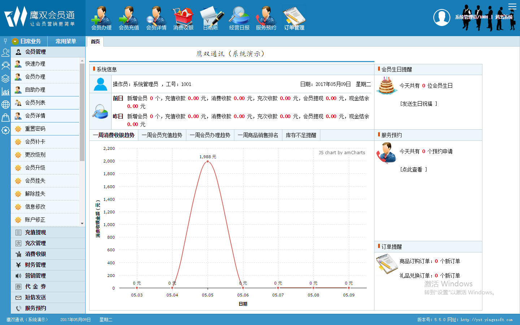Switch to 库存不足提醒 tab

point(301,135)
